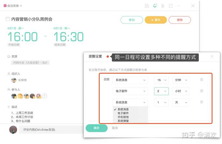This screenshot has height=144, width=222.
Task: Delete the 15 分钟 reminder row
Action: click(x=202, y=80)
